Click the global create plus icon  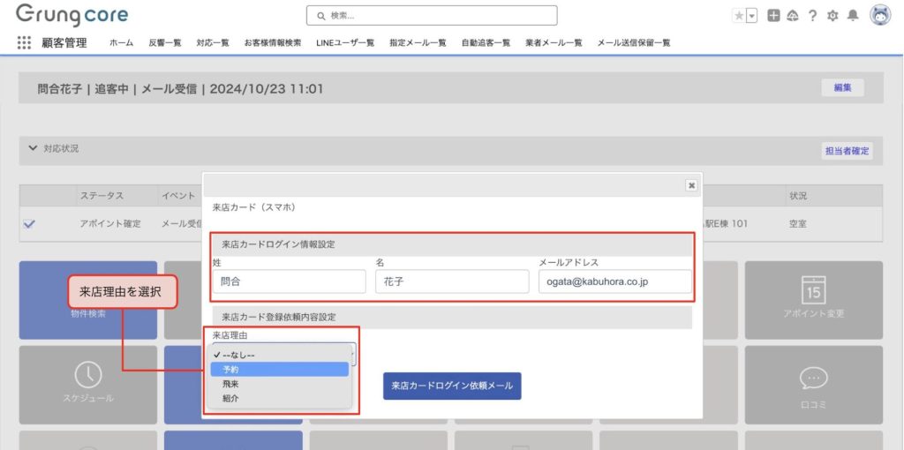pos(773,16)
